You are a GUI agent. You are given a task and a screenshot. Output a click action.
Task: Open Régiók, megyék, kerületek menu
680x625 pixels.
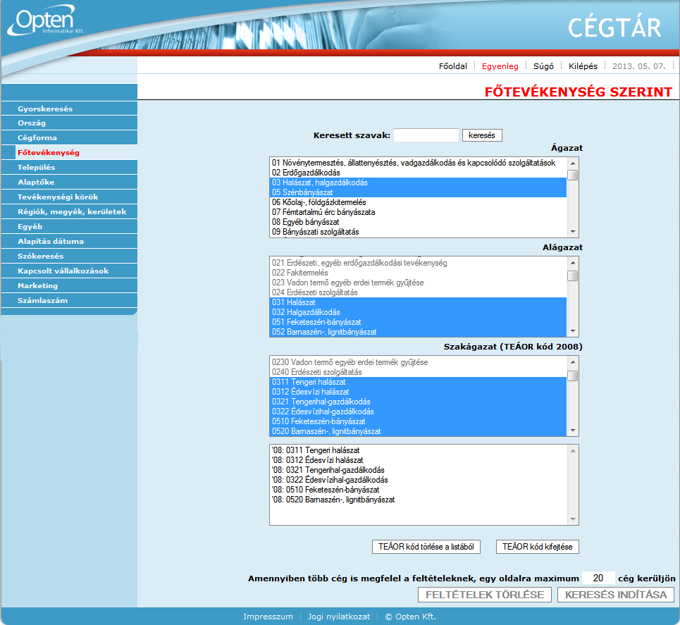pos(69,211)
